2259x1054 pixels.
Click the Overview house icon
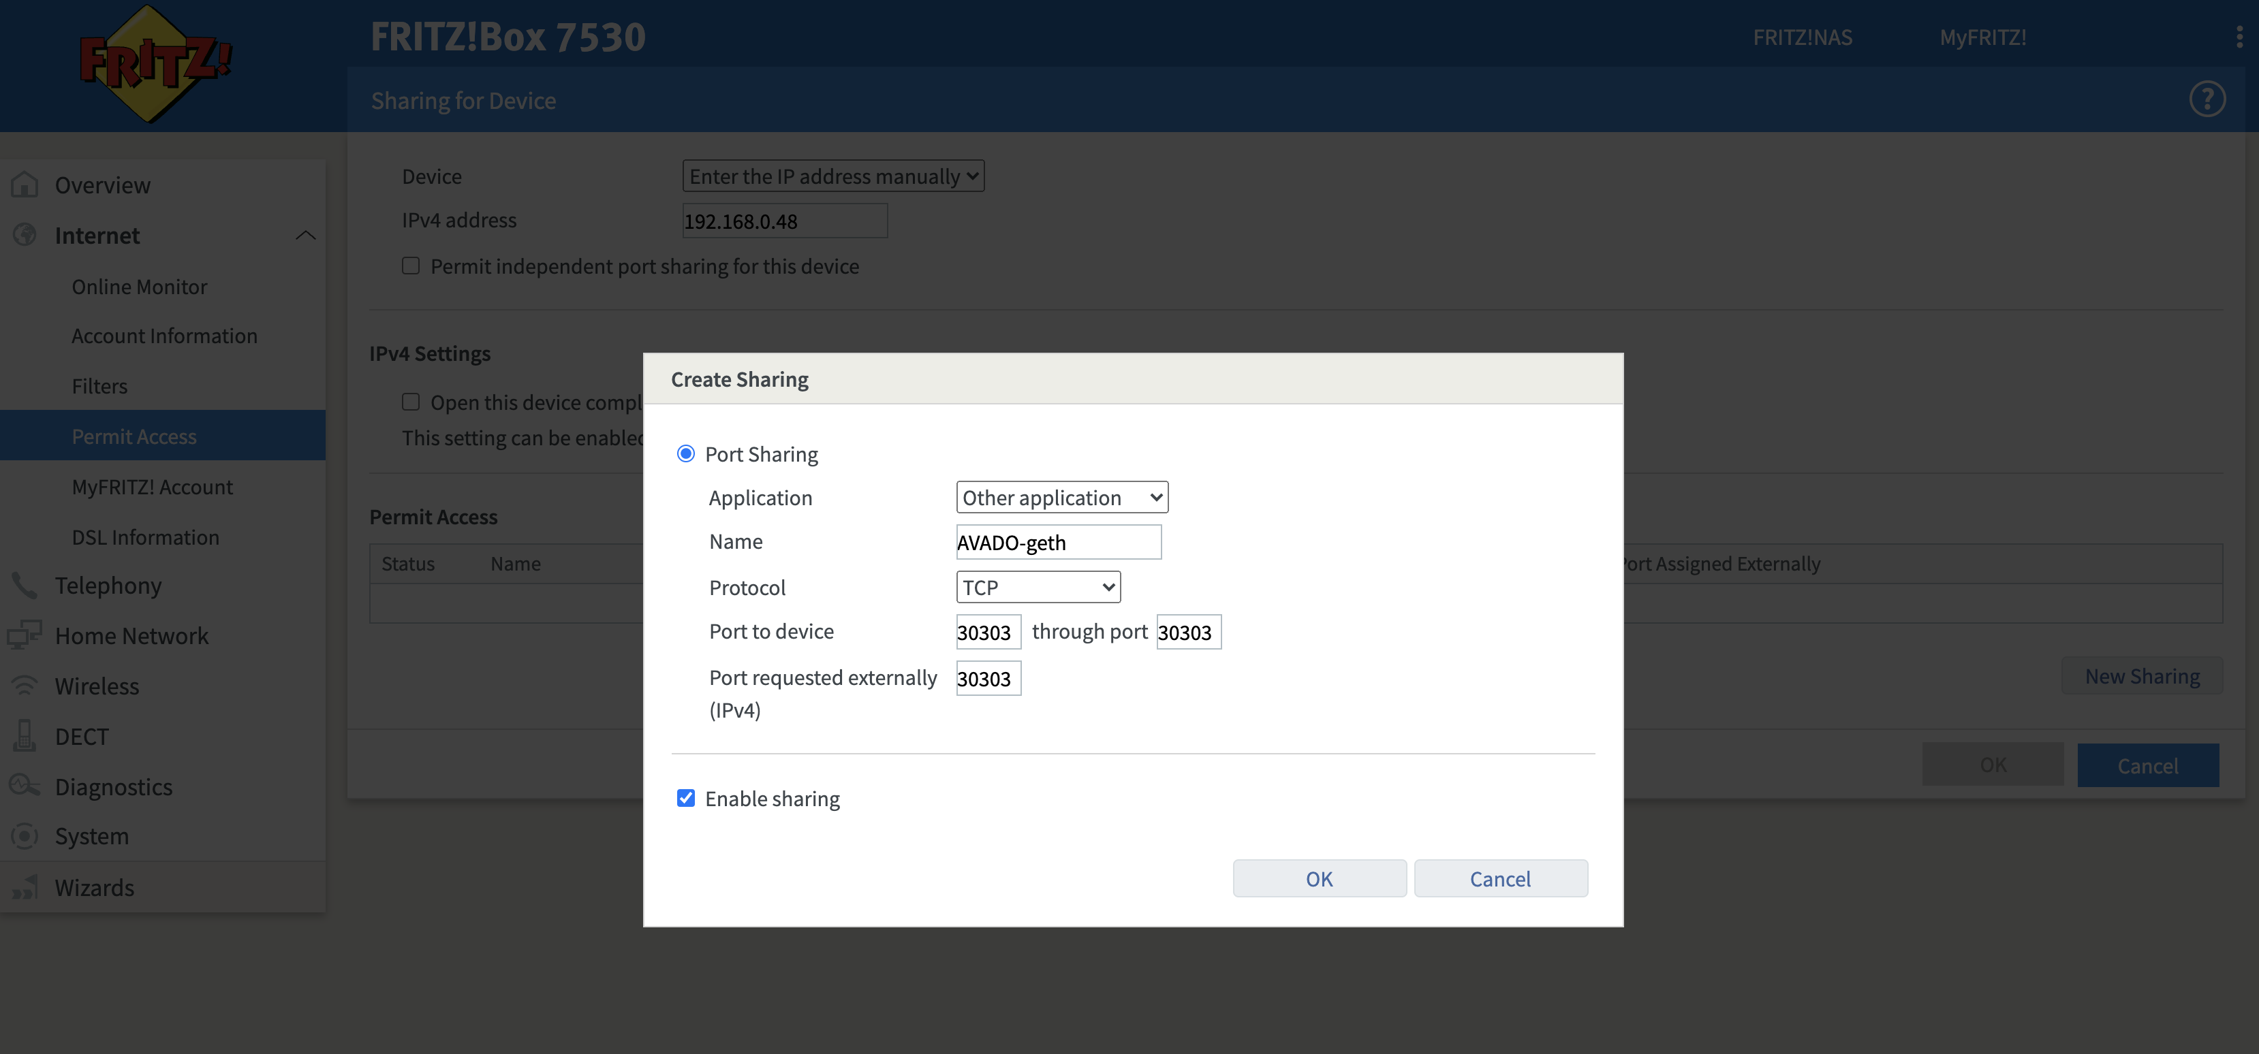(x=25, y=185)
